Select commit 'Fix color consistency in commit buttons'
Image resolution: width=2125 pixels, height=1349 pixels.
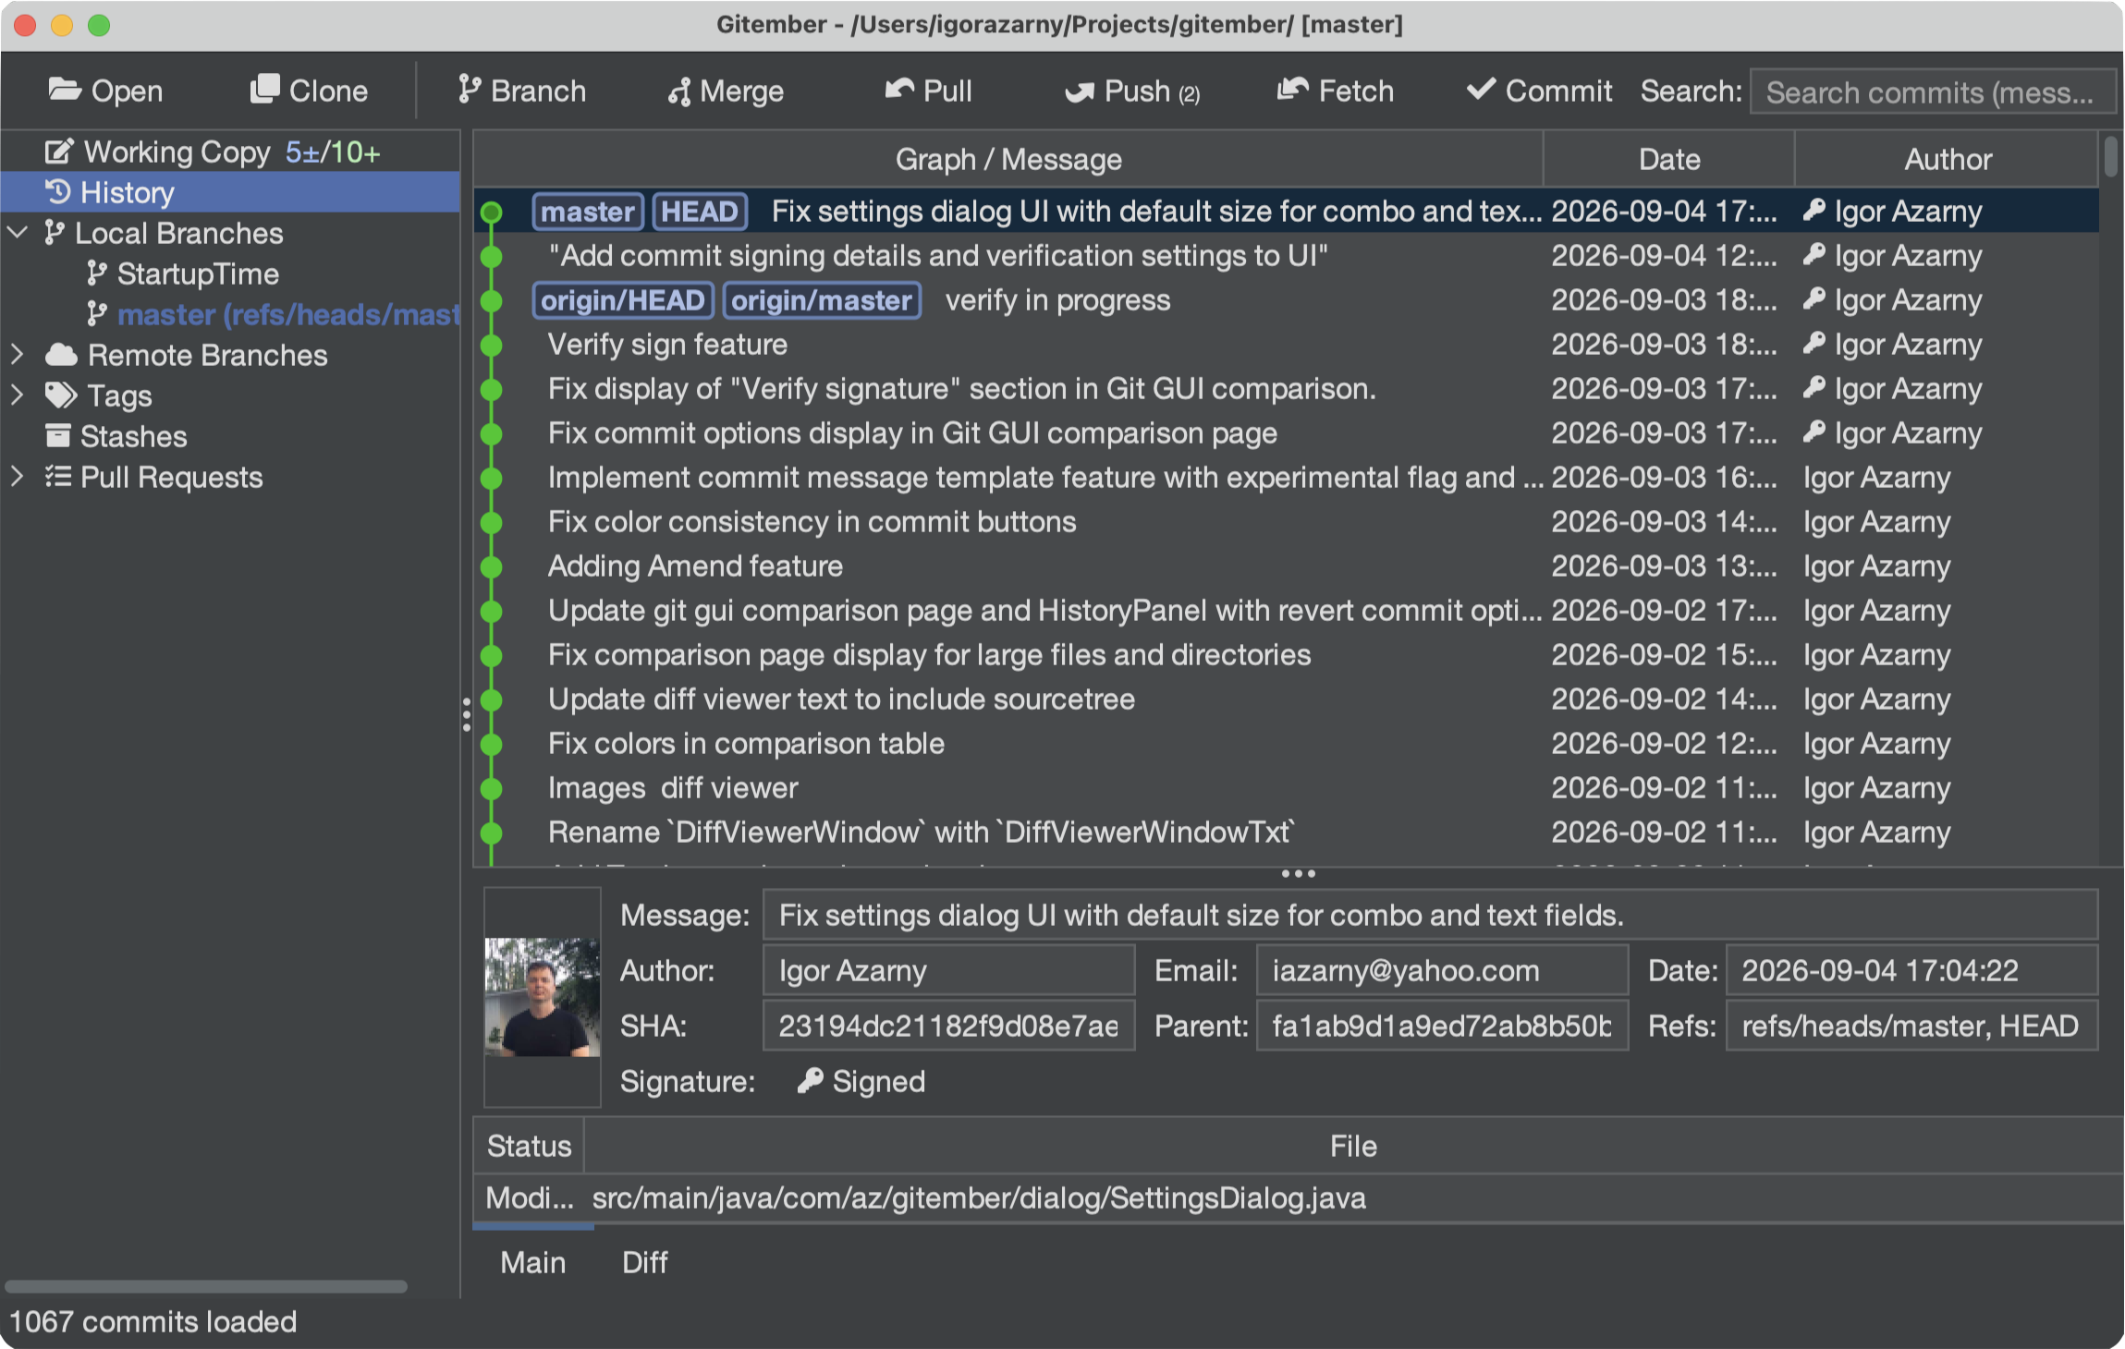(x=1287, y=522)
